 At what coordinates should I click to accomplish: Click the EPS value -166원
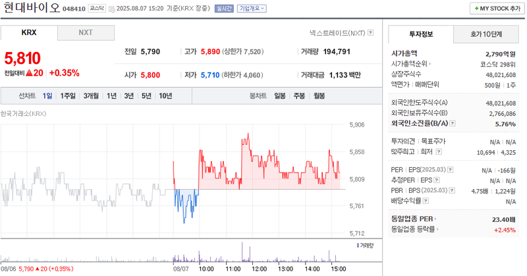click(x=507, y=171)
